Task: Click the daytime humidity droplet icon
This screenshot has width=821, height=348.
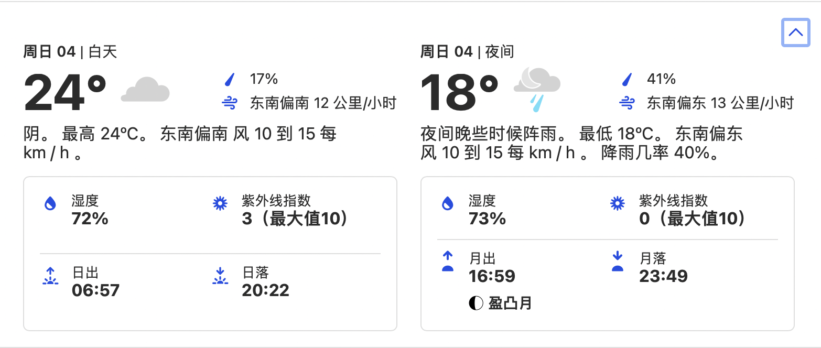Action: click(50, 203)
